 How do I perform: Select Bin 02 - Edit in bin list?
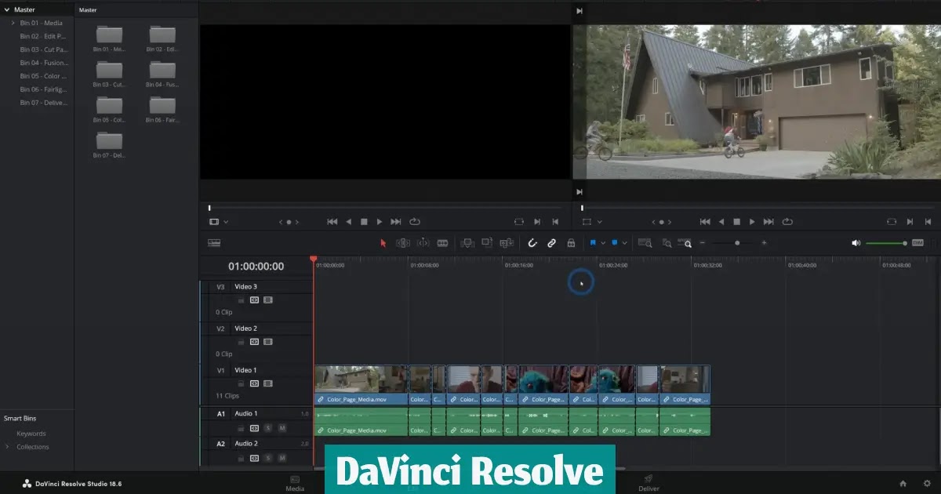tap(43, 36)
